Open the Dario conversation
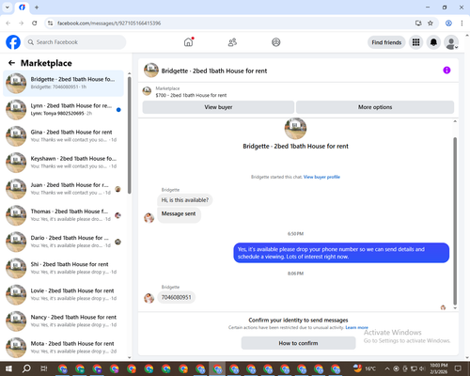 pyautogui.click(x=63, y=242)
